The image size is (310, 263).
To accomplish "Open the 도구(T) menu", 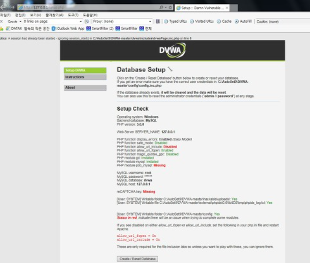I will [73, 15].
